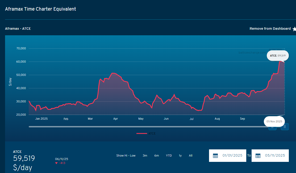The image size is (296, 173).
Task: Toggle Show Hi - Low on the chart
Action: (x=126, y=155)
